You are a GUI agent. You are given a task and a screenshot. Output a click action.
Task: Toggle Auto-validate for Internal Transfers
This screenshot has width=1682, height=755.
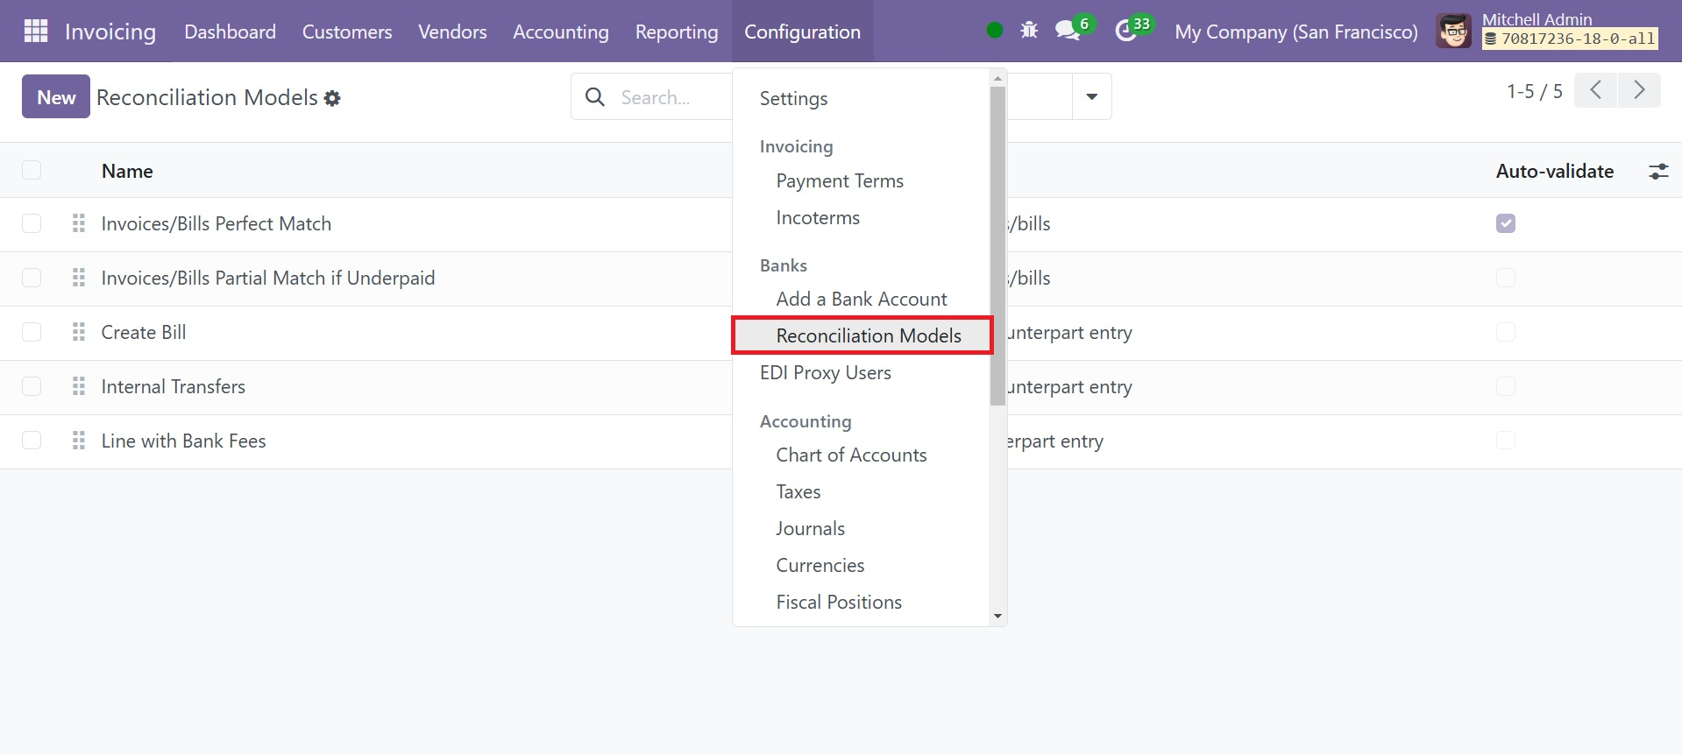point(1506,386)
